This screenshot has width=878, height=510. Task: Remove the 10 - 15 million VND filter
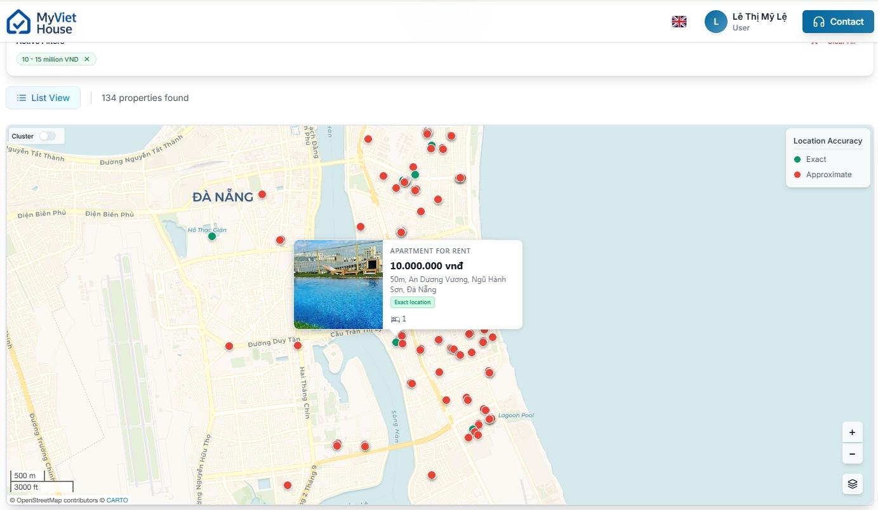coord(87,59)
